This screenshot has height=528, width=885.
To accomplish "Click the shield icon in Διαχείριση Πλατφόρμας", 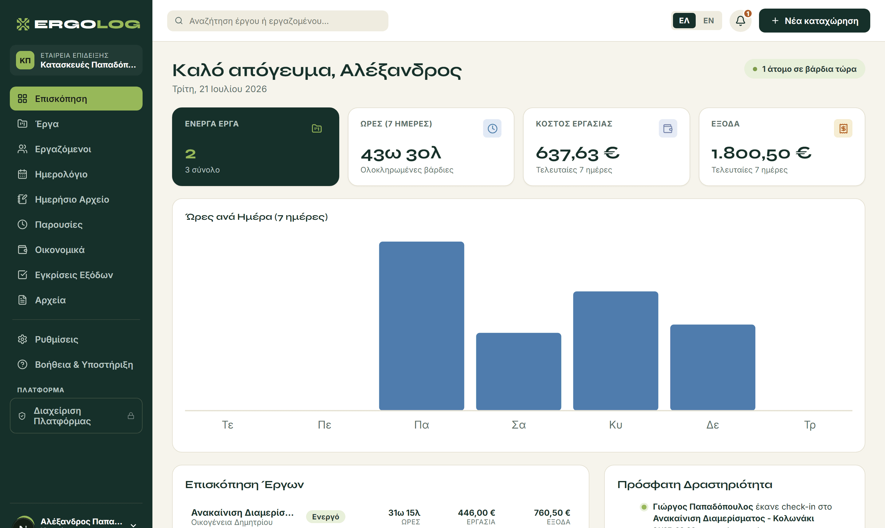I will [22, 416].
